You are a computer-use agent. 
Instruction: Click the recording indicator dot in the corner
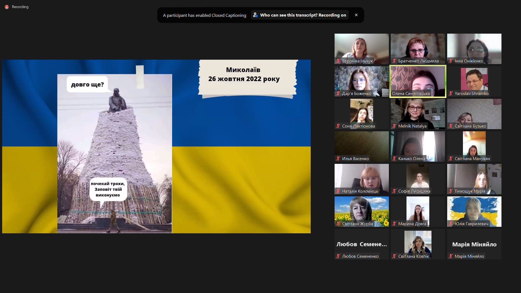click(x=7, y=7)
